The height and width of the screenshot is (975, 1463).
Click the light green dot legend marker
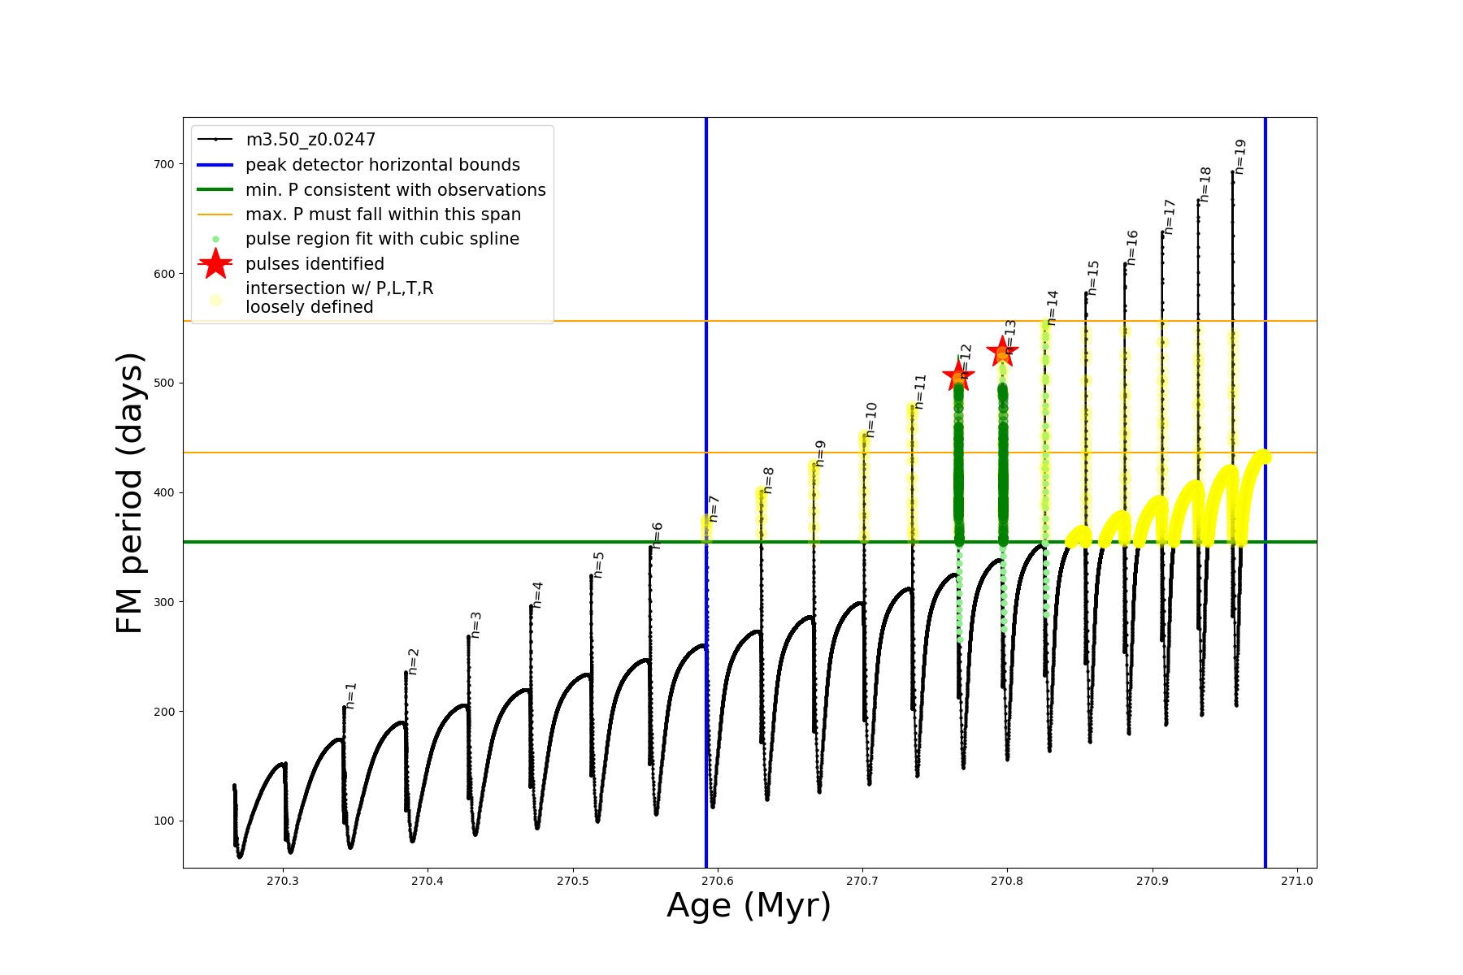(215, 239)
